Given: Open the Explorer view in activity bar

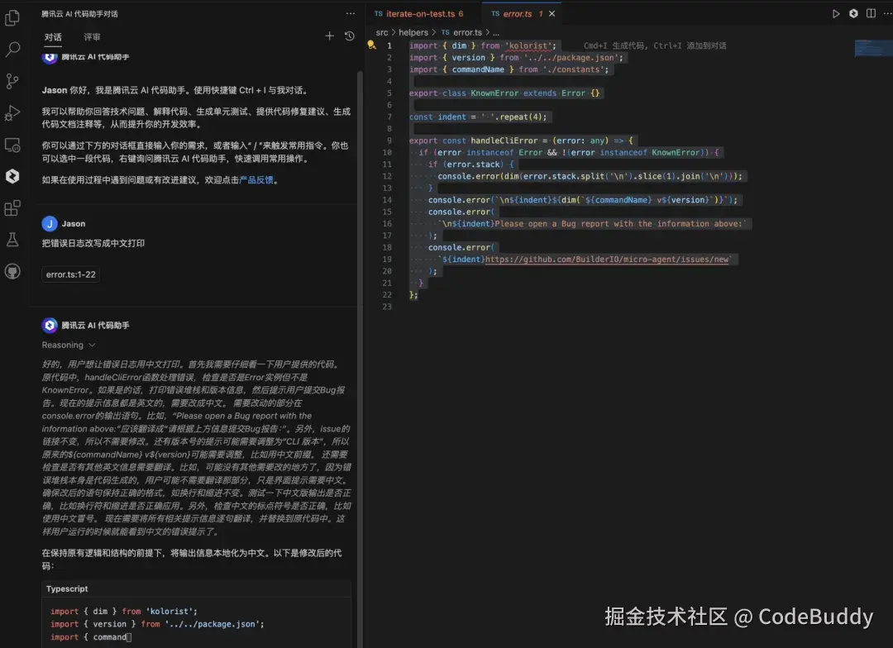Looking at the screenshot, I should pyautogui.click(x=12, y=17).
